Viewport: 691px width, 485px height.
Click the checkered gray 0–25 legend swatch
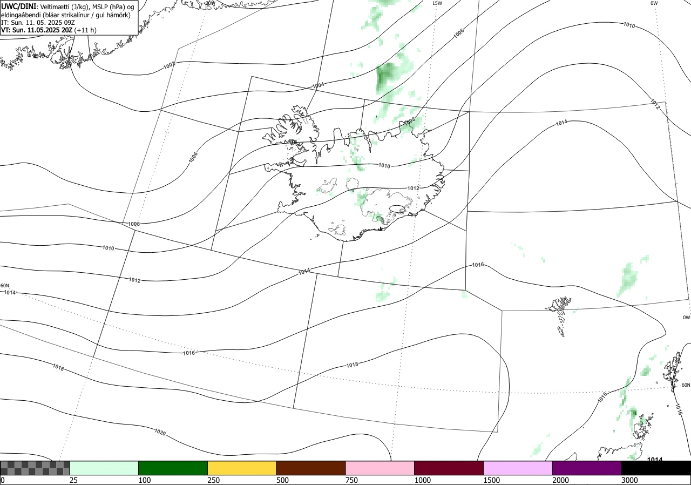[x=35, y=468]
